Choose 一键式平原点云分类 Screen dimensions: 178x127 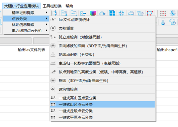click(x=102, y=117)
